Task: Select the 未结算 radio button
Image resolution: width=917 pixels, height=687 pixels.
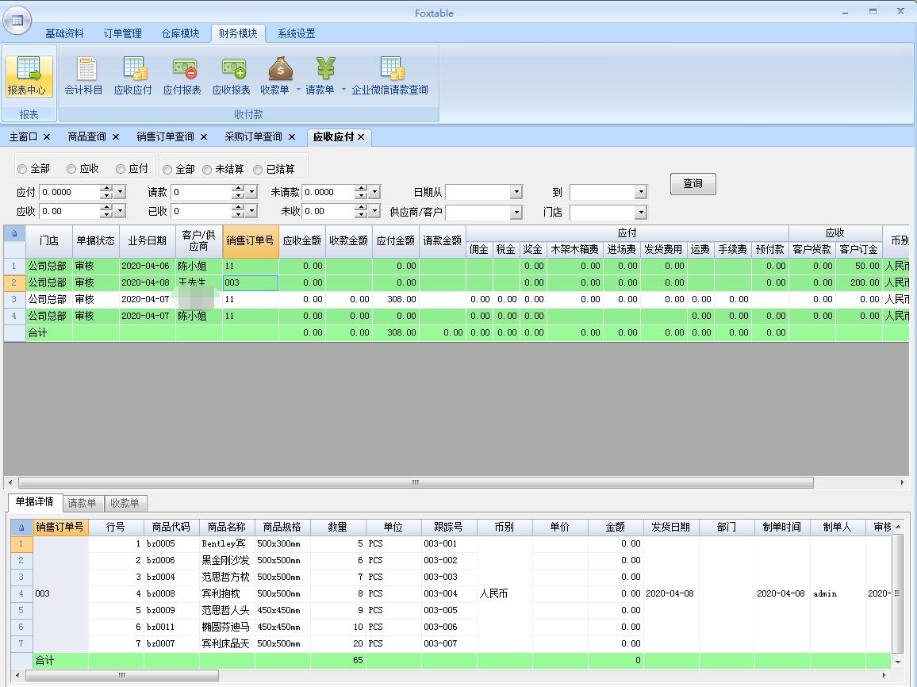Action: 207,170
